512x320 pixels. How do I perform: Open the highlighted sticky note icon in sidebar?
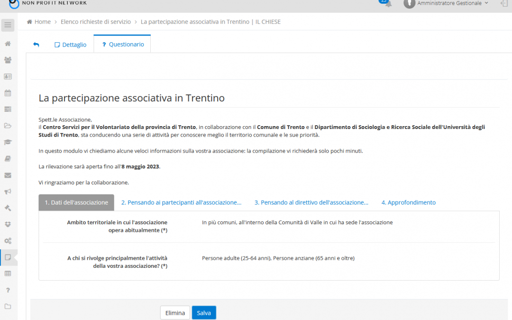8,257
